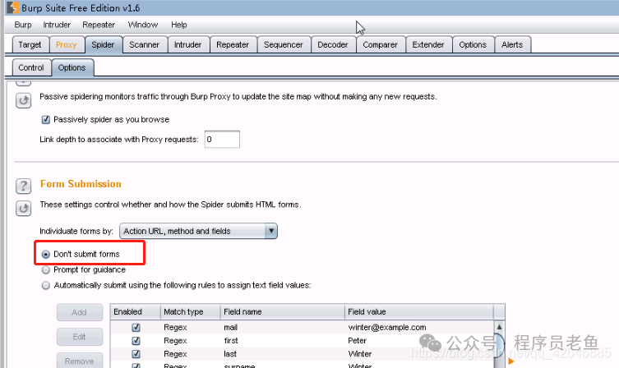Switch to the Extender tab

point(428,44)
